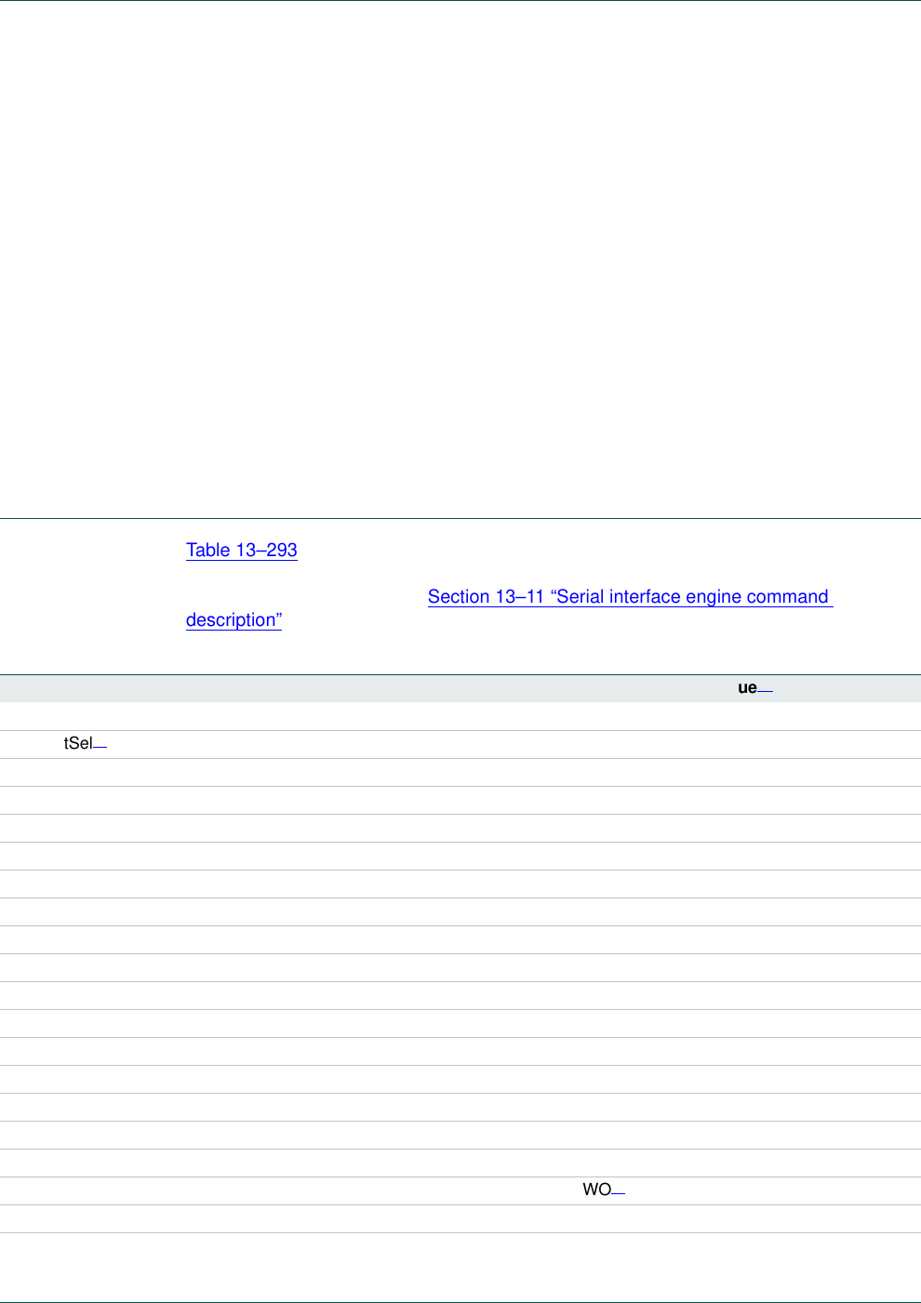This screenshot has height=1303, width=921.
Task: Click the footnote marker after "ue"
Action: [766, 692]
